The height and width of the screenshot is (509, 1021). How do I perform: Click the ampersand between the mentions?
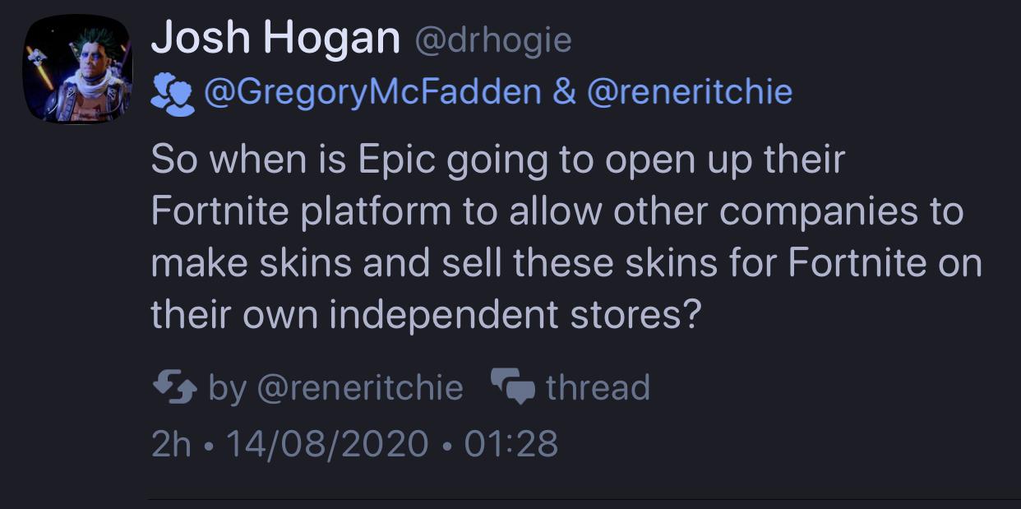pos(564,92)
